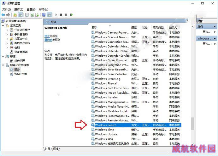Click the 本地用户和组 icon in tree
The image size is (218, 156).
(x=12, y=43)
